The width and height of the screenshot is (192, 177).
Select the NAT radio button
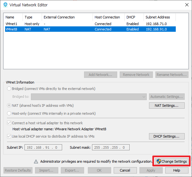coord(9,106)
